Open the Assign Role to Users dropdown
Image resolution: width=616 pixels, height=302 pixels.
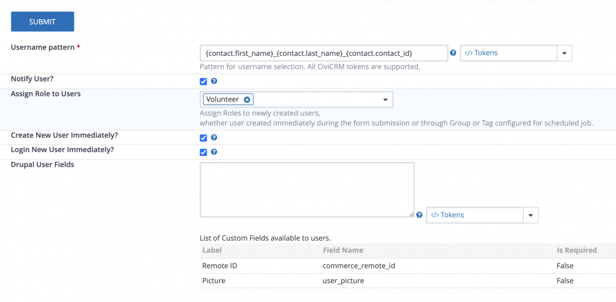click(x=385, y=99)
